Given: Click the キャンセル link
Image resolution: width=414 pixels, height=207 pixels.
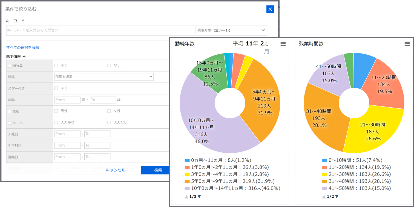Looking at the screenshot, I should click(x=116, y=170).
